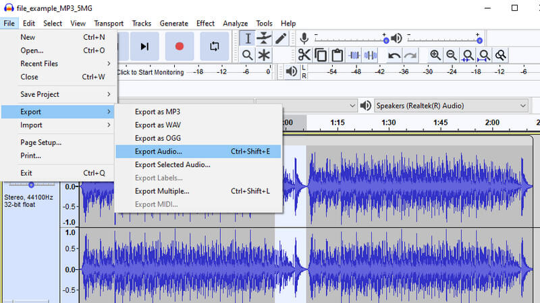Expand the Export submenu
The image size is (540, 303).
coord(57,112)
